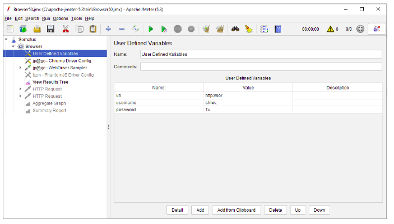Click the Detail button
The image size is (394, 224).
pos(177,210)
